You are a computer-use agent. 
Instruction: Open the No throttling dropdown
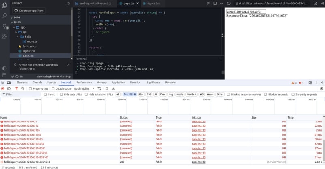click(x=84, y=88)
